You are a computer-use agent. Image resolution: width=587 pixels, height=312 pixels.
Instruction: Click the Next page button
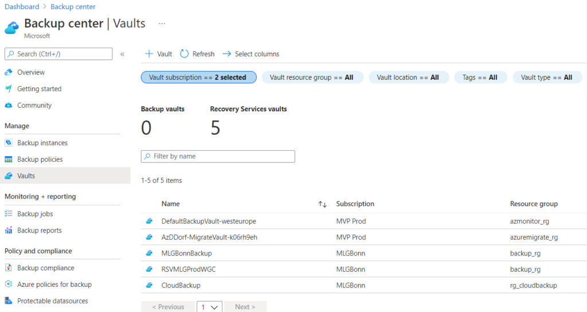point(245,307)
